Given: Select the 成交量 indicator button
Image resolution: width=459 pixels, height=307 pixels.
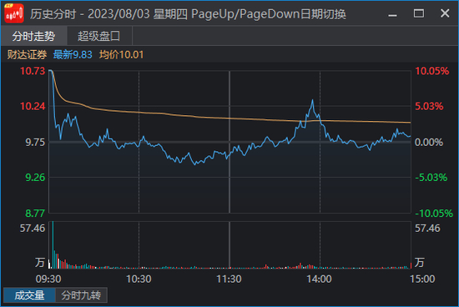Looking at the screenshot, I should 29,295.
